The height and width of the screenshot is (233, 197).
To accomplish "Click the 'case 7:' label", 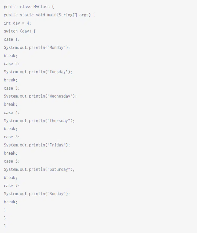I will pyautogui.click(x=12, y=186).
